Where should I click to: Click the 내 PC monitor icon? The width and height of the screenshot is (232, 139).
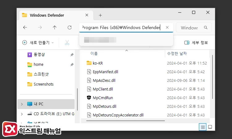coord(30,104)
